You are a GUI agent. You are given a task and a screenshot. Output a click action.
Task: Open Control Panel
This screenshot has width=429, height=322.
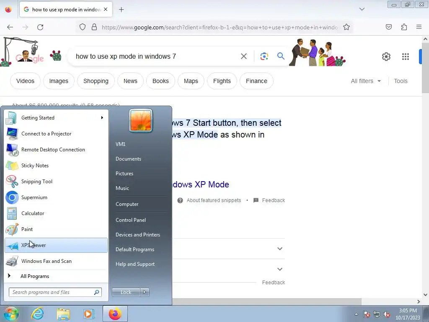click(131, 220)
